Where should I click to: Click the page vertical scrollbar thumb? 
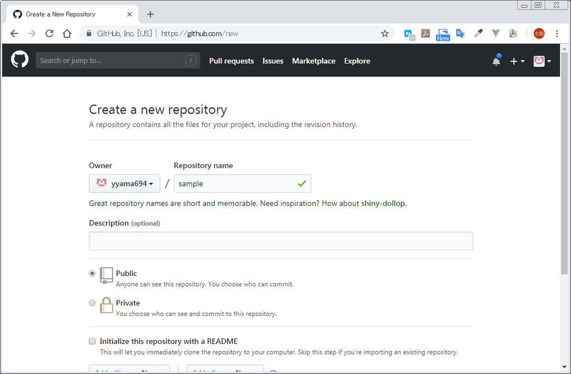coord(564,164)
